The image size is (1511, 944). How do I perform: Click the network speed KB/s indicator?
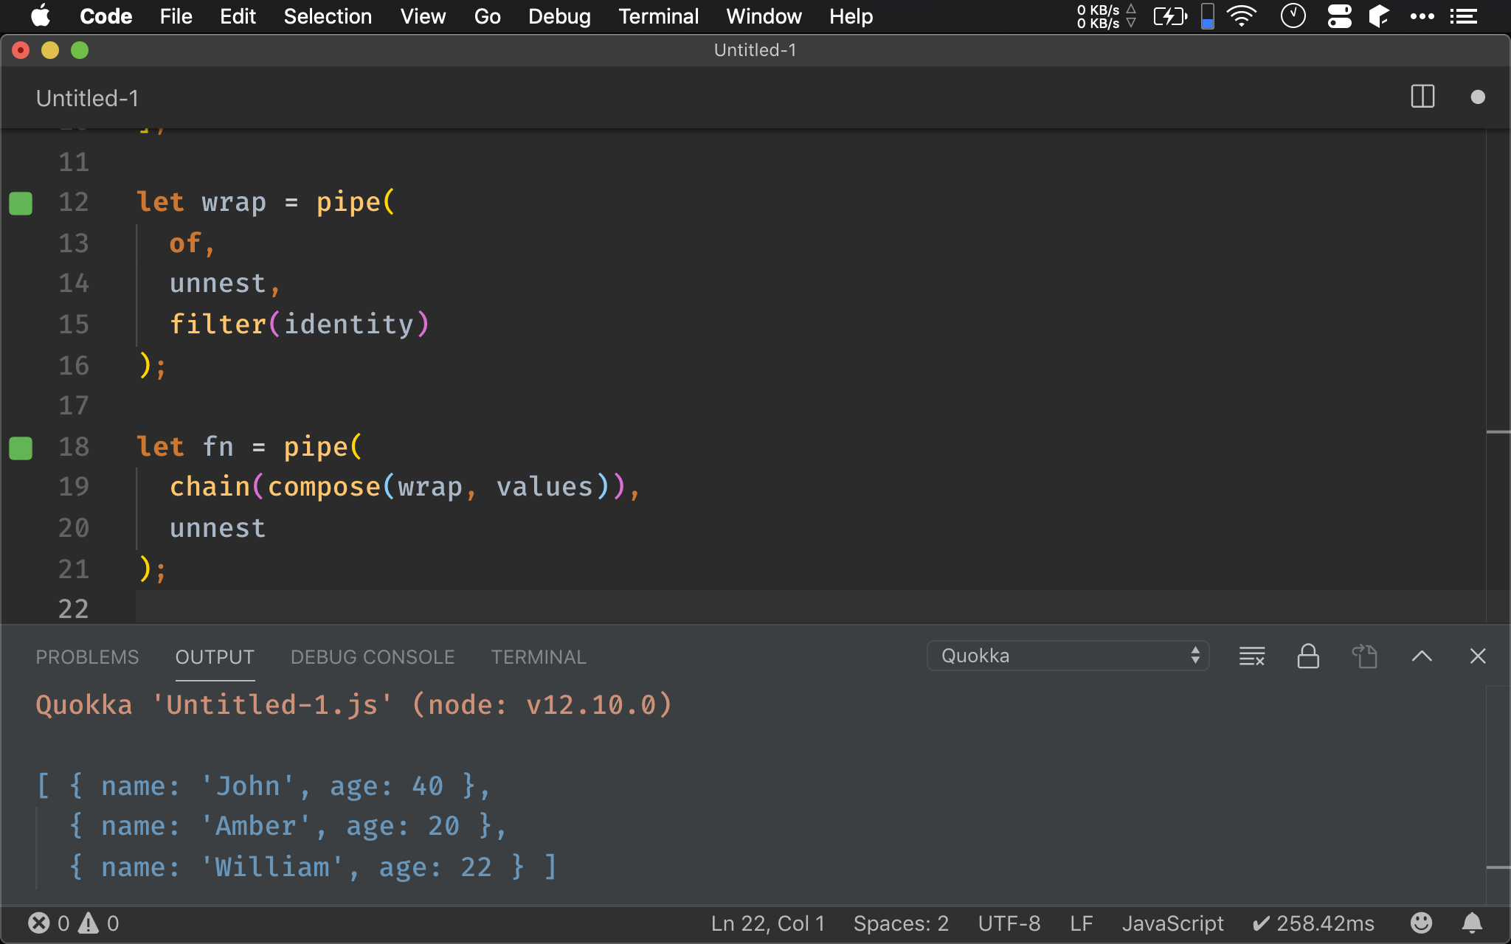click(x=1106, y=16)
